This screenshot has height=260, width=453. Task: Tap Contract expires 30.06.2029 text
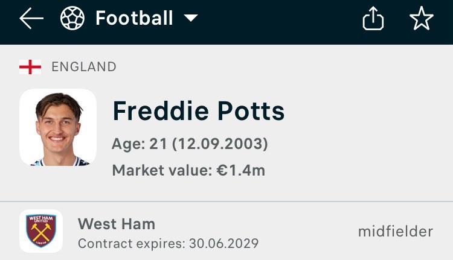[x=168, y=244]
